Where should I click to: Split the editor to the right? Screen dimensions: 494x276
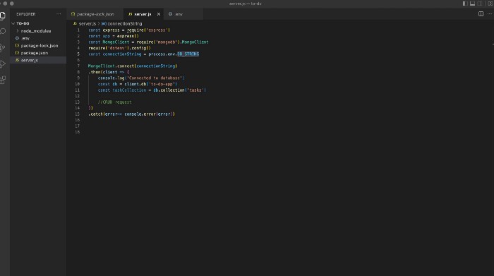(481, 14)
